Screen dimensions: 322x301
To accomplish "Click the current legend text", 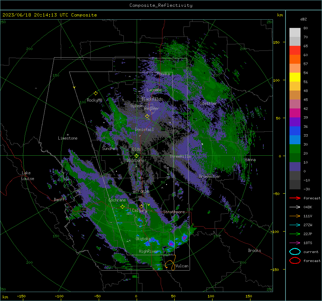I will click(311, 252).
